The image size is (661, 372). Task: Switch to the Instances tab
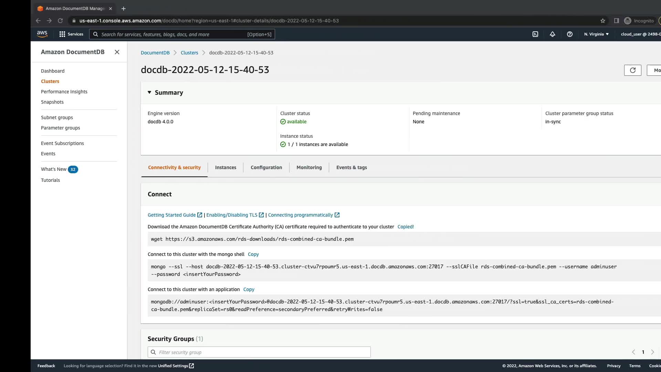click(x=225, y=167)
